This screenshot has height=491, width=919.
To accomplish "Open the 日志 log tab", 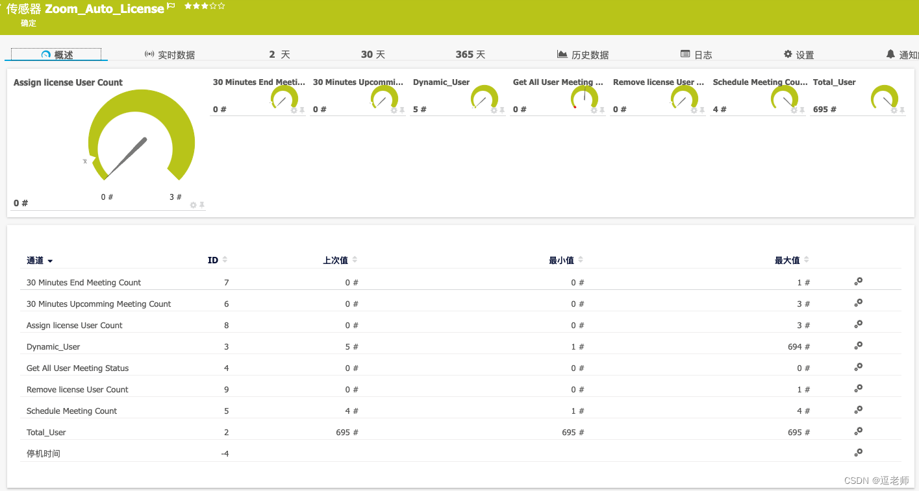I will click(x=696, y=55).
